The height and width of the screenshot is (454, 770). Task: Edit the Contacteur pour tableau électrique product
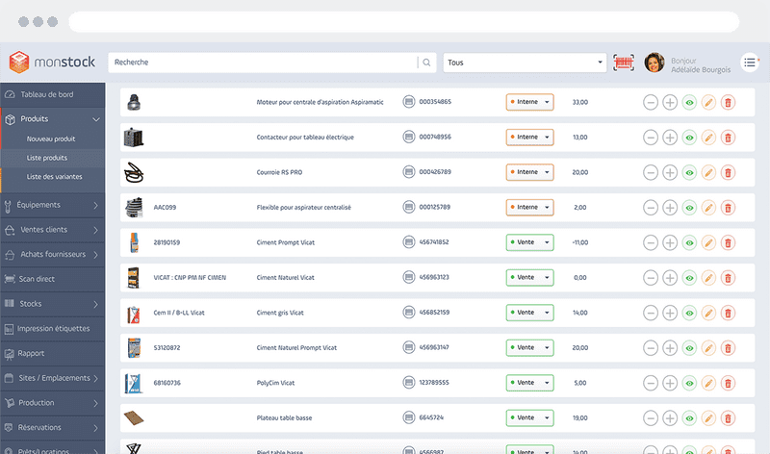[708, 138]
